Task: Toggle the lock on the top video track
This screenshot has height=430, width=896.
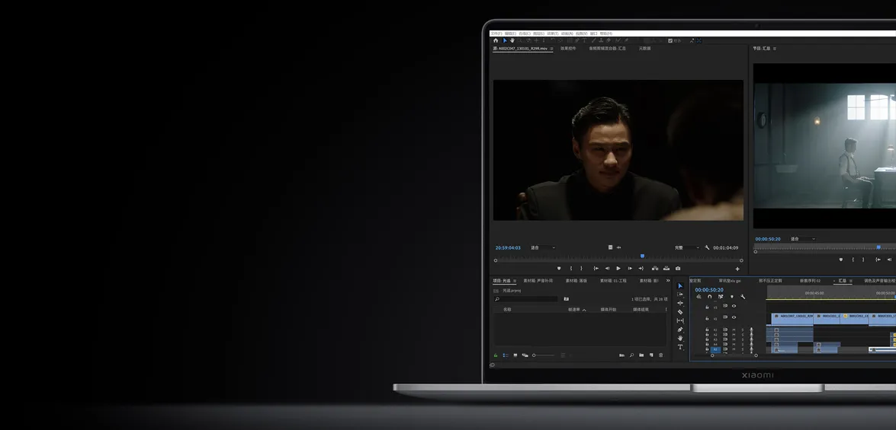Action: (x=707, y=307)
